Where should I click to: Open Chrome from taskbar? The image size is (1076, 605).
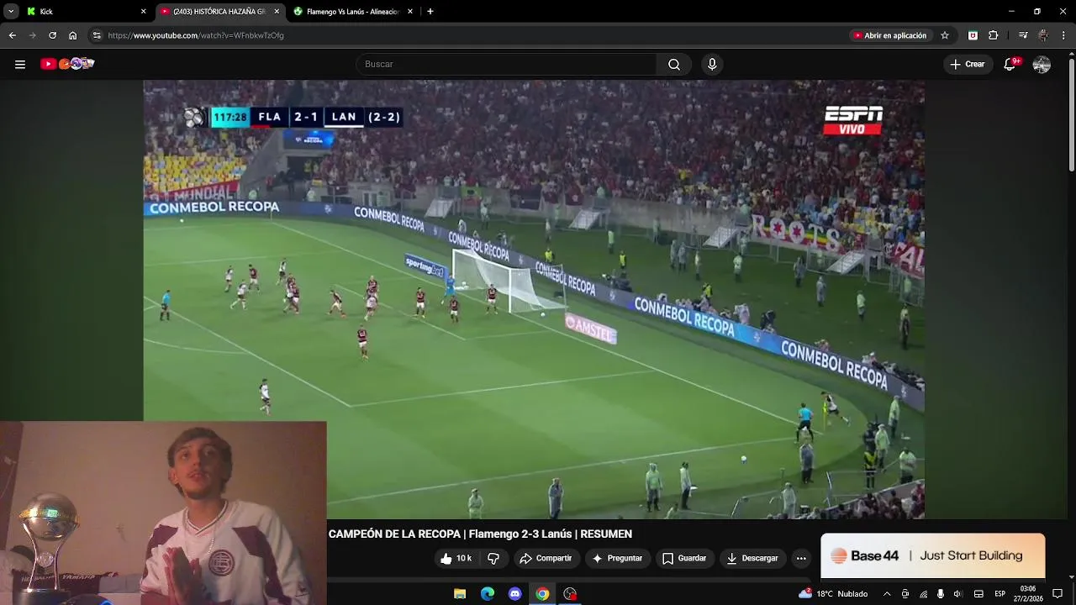(543, 593)
